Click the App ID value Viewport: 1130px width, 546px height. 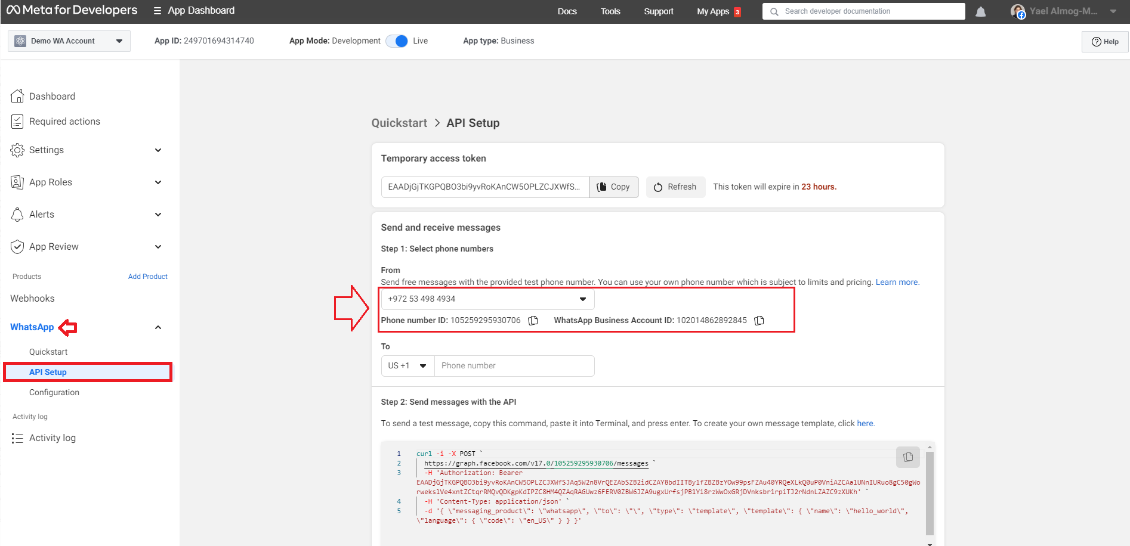click(219, 41)
